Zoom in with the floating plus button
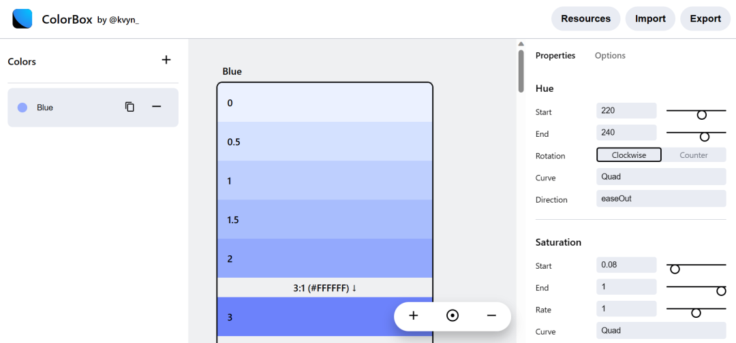Viewport: 736px width, 343px height. click(x=414, y=316)
